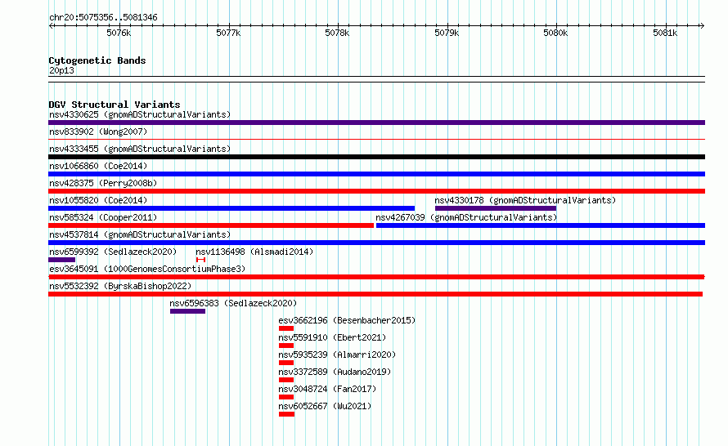Screen dimensions: 728x446
Task: Click the thin red nsv833902 line
Action: tap(376, 139)
